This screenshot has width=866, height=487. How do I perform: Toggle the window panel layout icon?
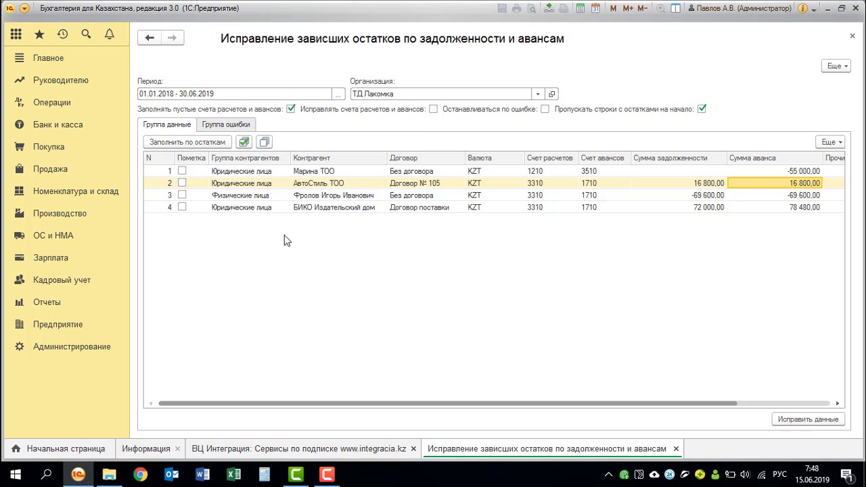pos(675,8)
